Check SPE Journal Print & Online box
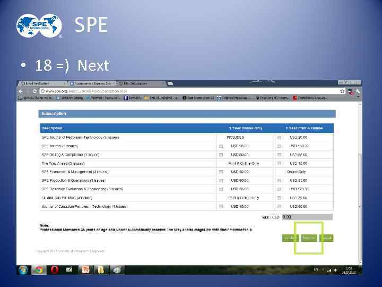This screenshot has height=287, width=382. point(279,146)
